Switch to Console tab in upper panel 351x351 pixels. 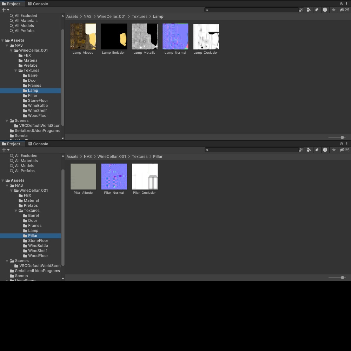pyautogui.click(x=38, y=4)
